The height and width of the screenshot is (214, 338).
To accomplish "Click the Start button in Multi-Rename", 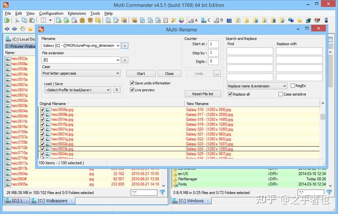I will click(141, 74).
